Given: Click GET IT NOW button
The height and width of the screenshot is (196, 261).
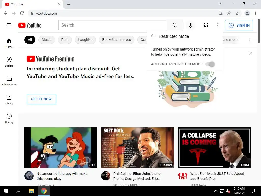Looking at the screenshot, I should tap(41, 99).
